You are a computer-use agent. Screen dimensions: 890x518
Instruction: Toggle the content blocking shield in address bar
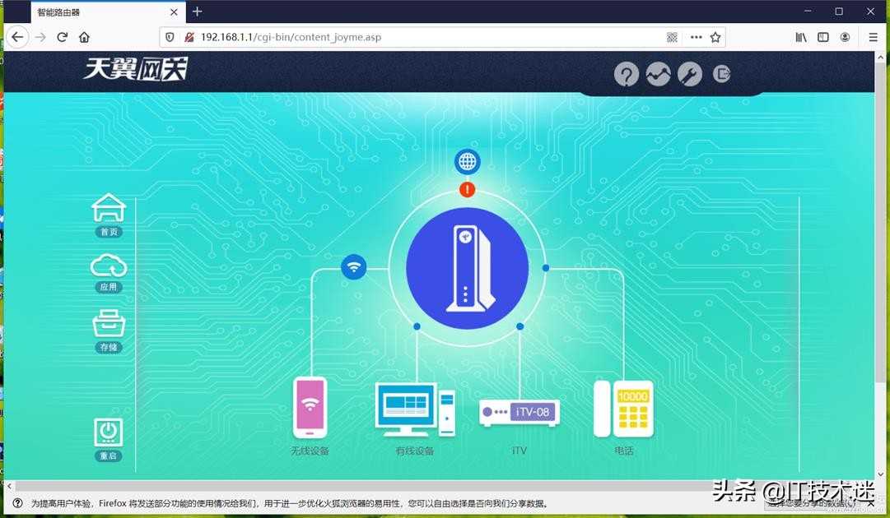coord(170,37)
